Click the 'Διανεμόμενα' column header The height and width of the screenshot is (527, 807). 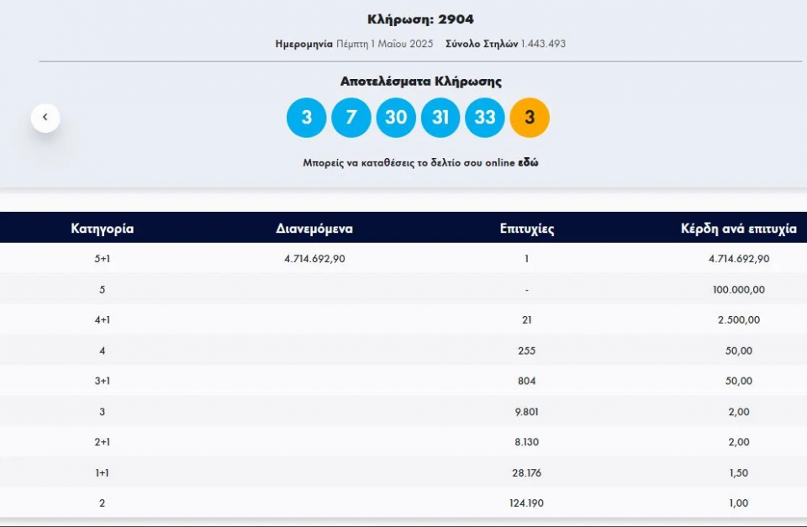pyautogui.click(x=314, y=229)
